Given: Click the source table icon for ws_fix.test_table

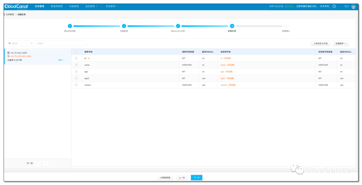Looking at the screenshot, I should click(x=8, y=53).
